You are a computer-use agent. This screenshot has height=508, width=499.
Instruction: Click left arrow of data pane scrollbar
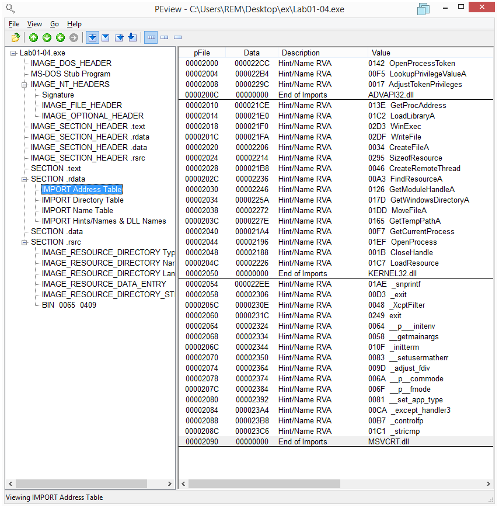pos(184,483)
